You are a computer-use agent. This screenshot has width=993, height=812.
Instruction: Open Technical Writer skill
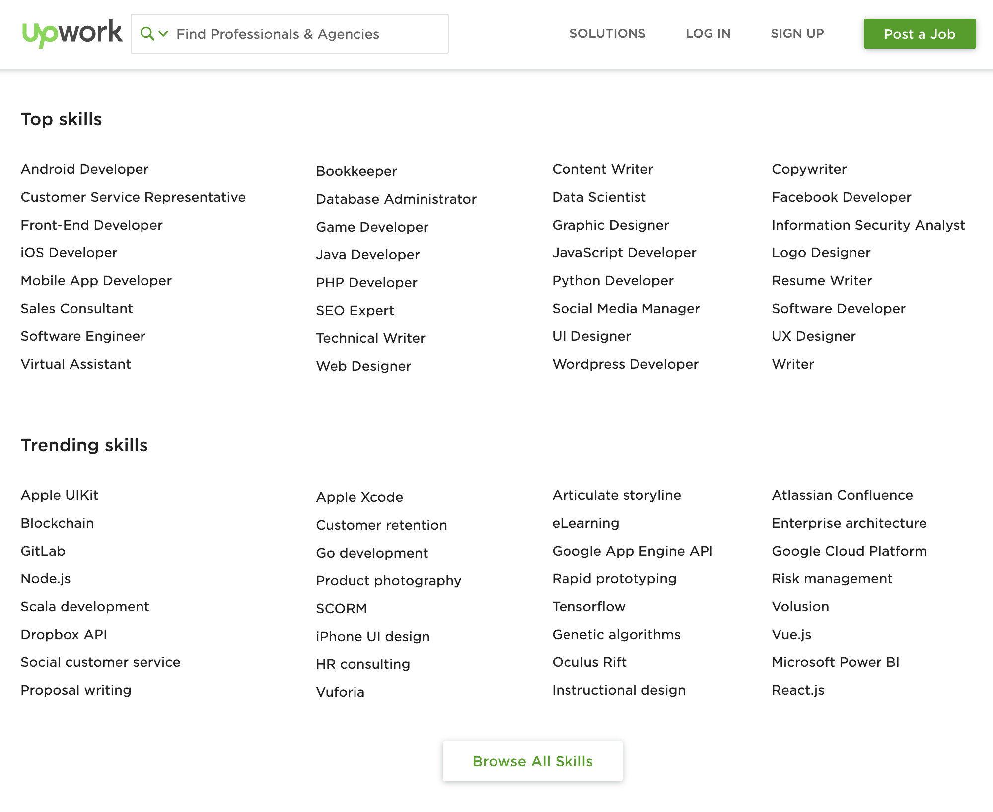click(370, 338)
